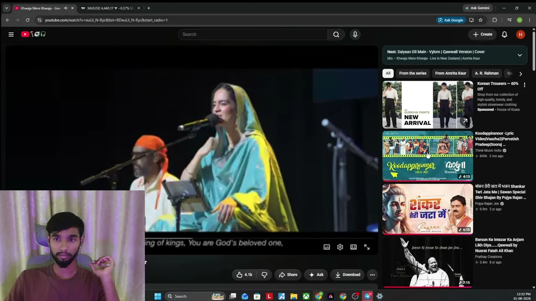Open the YouTube account avatar menu
The image size is (536, 301).
[521, 34]
